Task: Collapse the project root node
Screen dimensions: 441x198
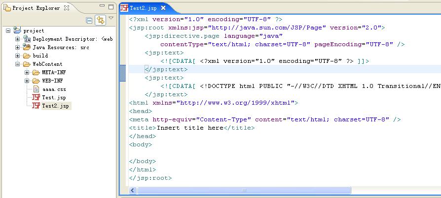Action: point(8,30)
